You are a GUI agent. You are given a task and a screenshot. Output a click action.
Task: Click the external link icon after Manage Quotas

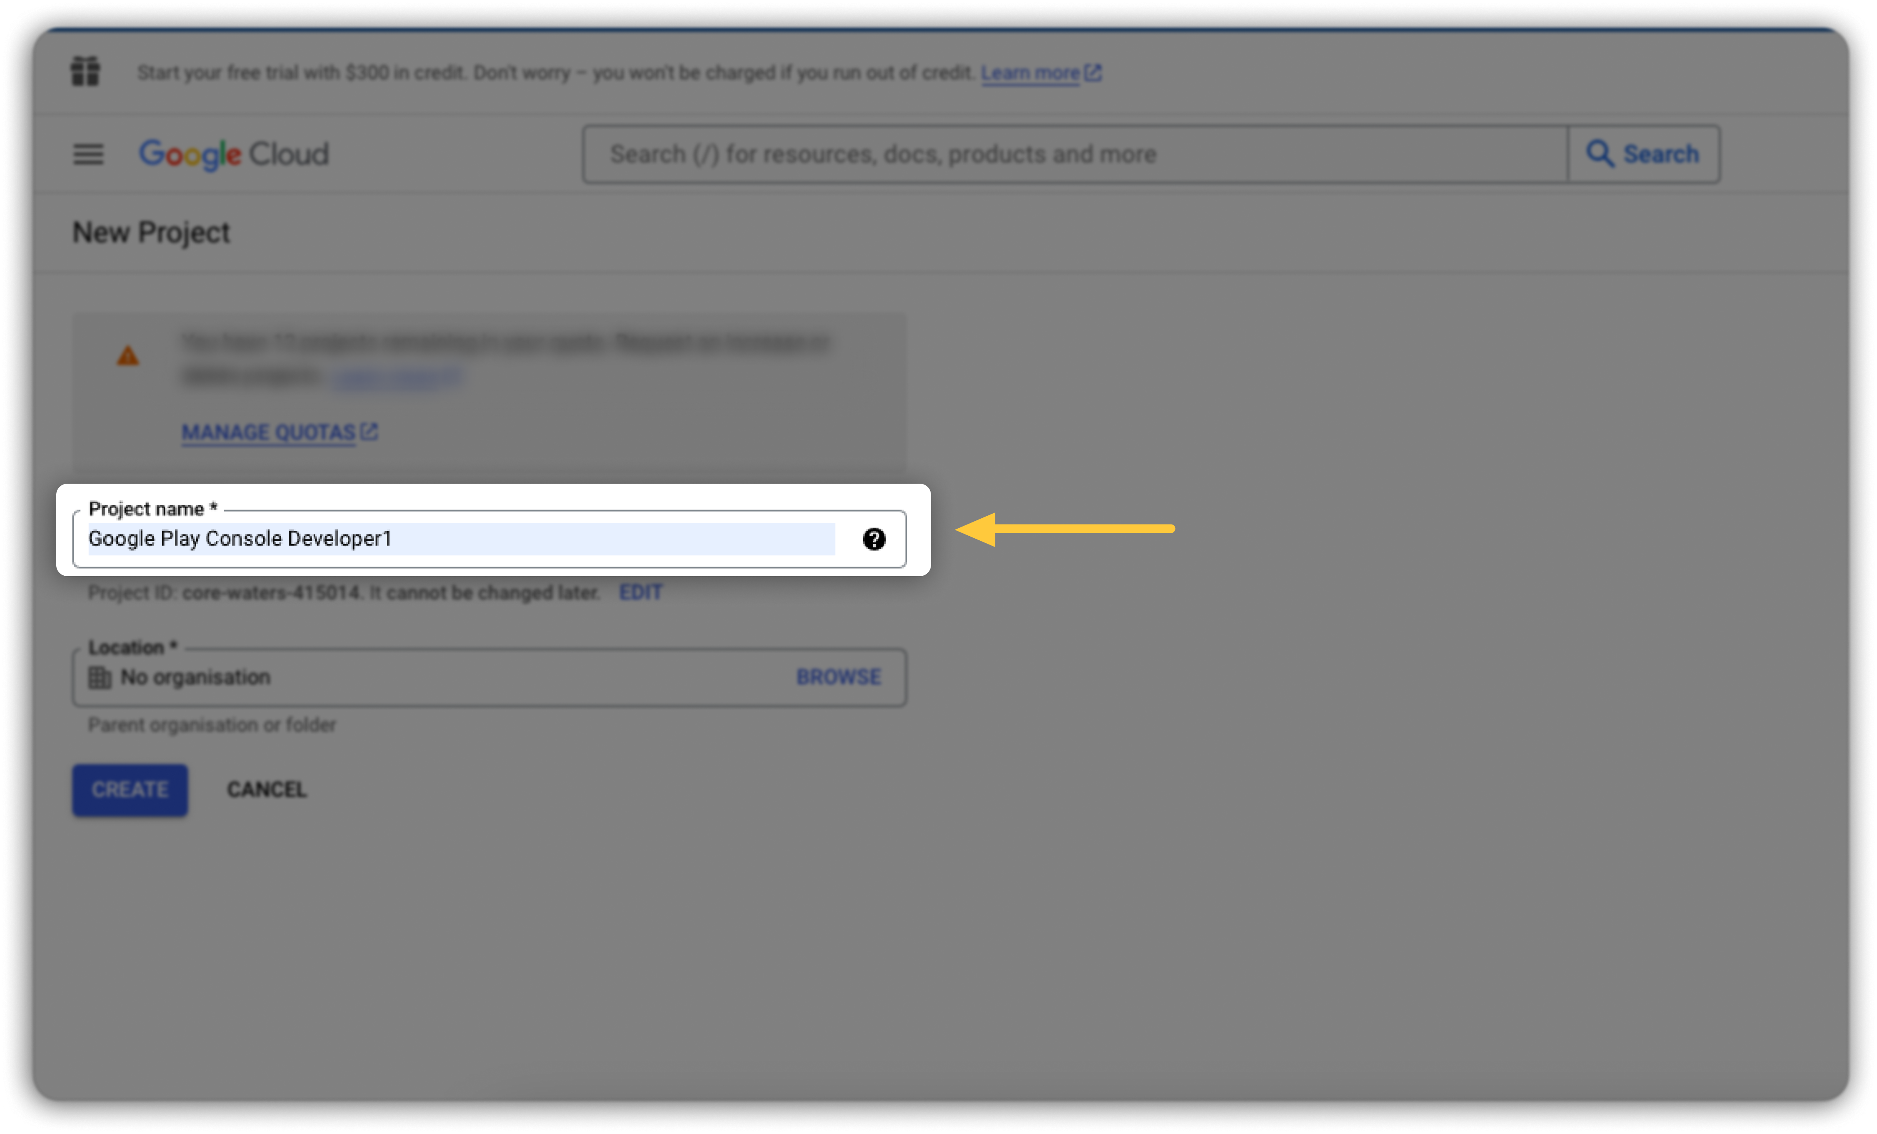pyautogui.click(x=369, y=432)
